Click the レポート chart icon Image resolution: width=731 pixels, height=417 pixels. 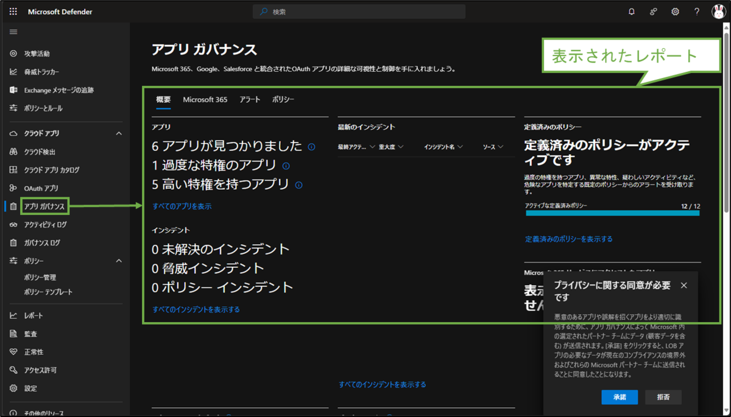tap(13, 316)
